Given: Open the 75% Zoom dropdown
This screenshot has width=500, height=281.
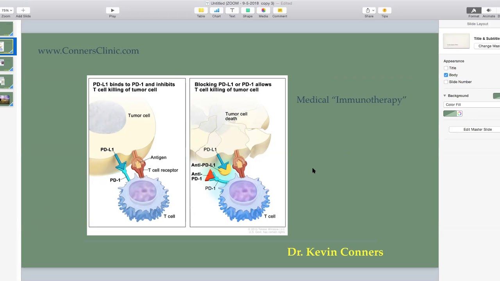Looking at the screenshot, I should point(6,11).
